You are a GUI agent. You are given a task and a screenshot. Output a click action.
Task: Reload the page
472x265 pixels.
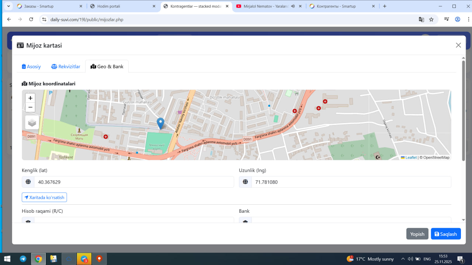[31, 20]
